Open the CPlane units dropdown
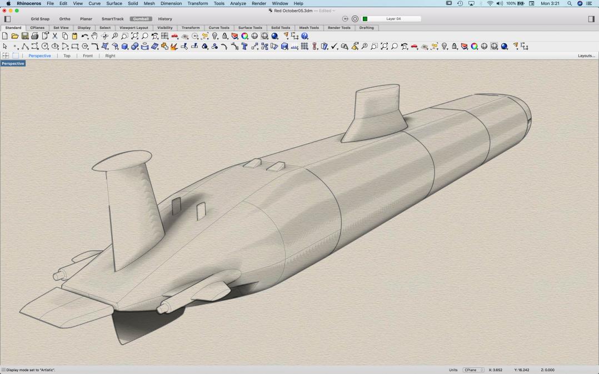 click(x=473, y=370)
